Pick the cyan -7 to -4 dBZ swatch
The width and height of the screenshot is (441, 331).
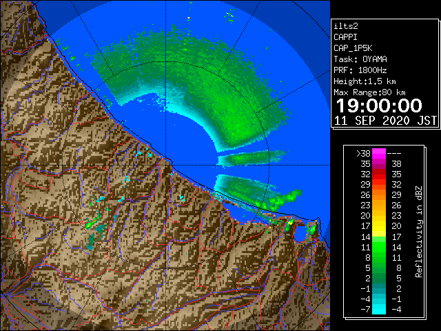379,310
